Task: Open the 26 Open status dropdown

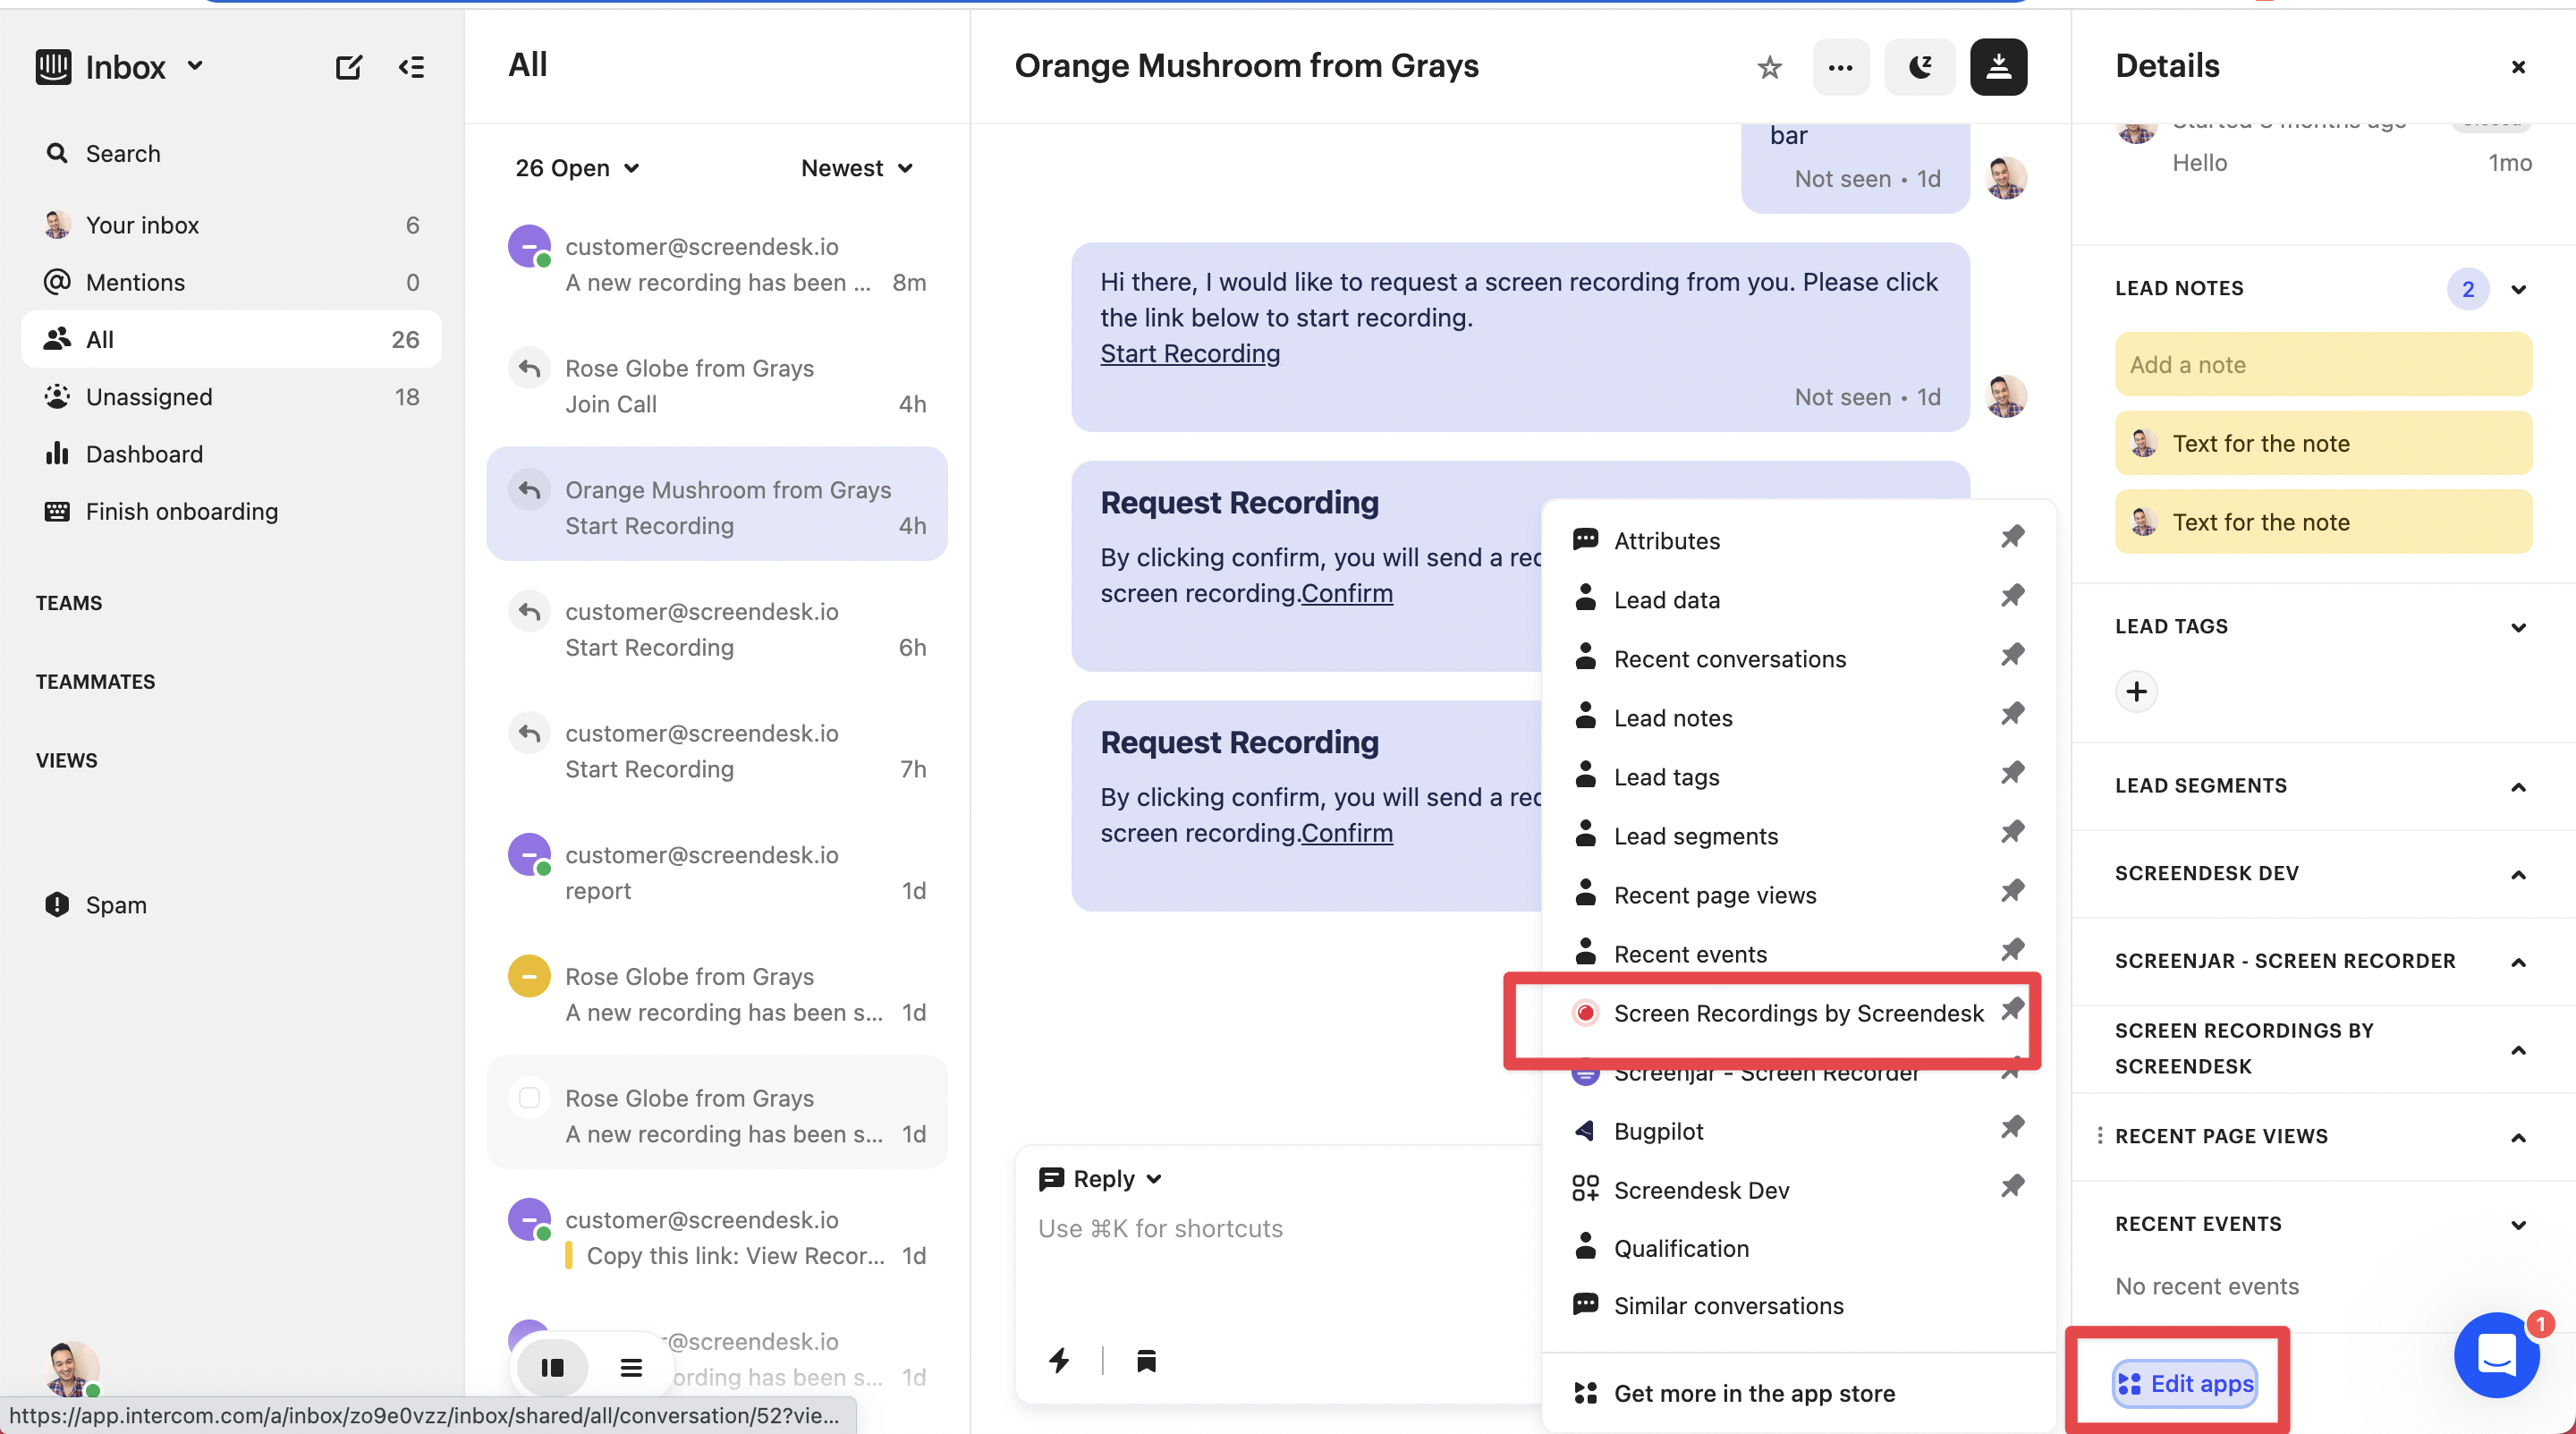Action: click(577, 168)
